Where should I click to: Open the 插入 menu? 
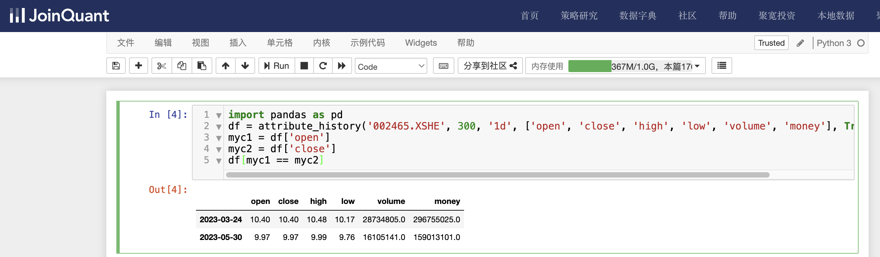point(238,43)
